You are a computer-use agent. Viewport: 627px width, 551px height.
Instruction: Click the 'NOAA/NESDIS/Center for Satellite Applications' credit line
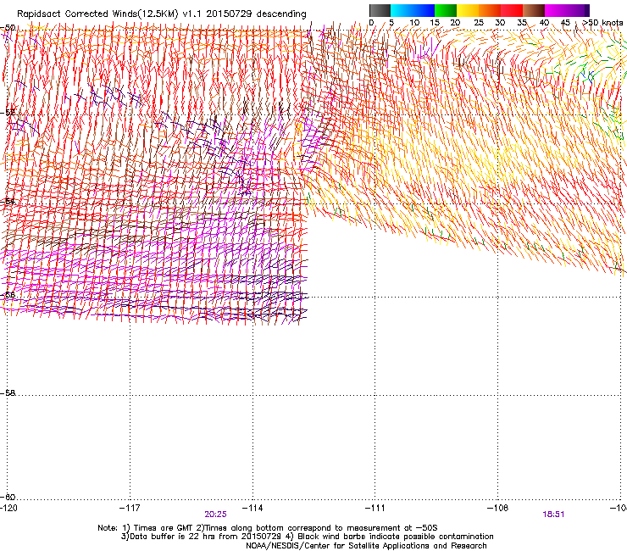pyautogui.click(x=366, y=546)
